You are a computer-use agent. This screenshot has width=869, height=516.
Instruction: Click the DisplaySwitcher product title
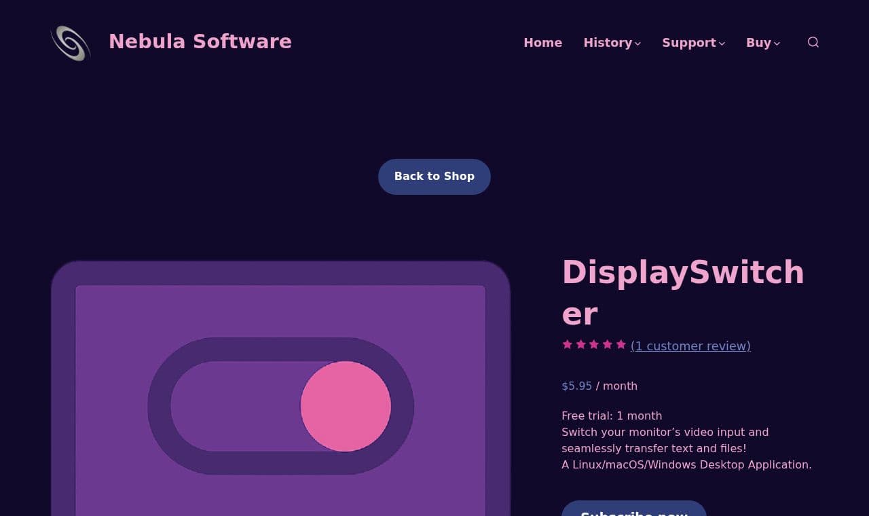click(683, 293)
